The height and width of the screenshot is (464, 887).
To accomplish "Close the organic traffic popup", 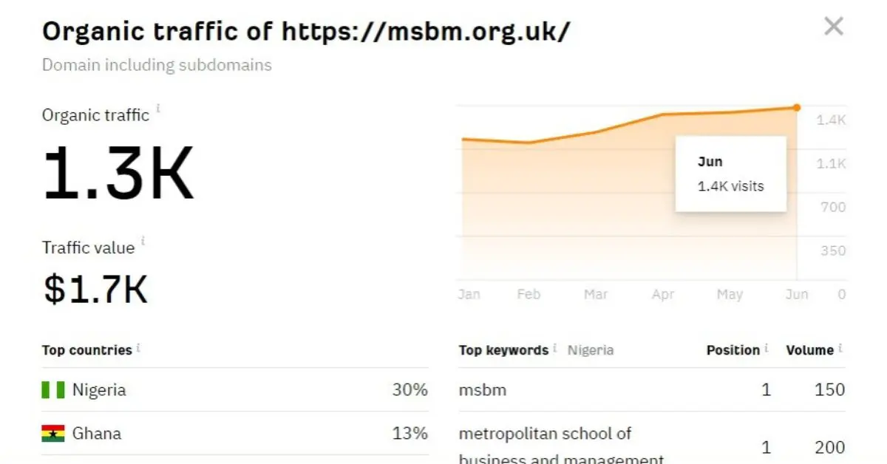I will click(x=833, y=27).
